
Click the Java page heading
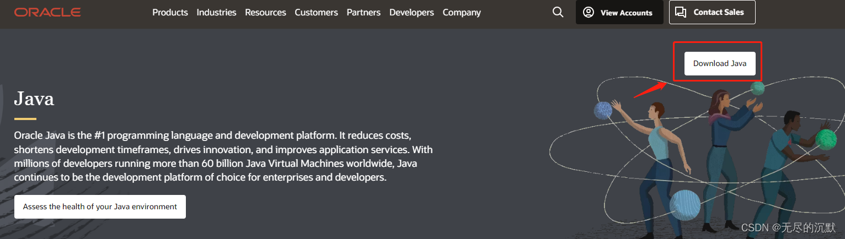[34, 99]
